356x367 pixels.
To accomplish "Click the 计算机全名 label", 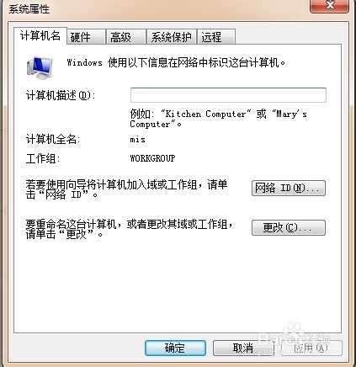I will coord(53,139).
